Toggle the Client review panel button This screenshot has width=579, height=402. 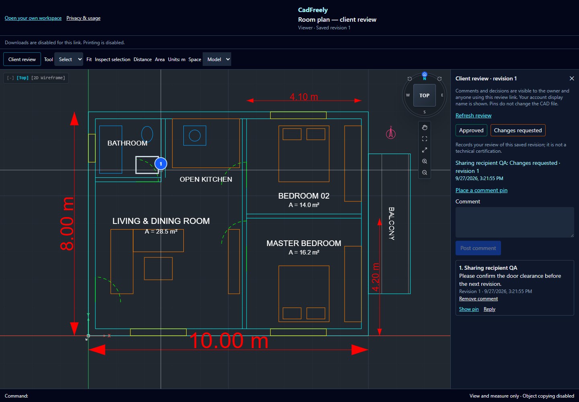click(x=22, y=59)
